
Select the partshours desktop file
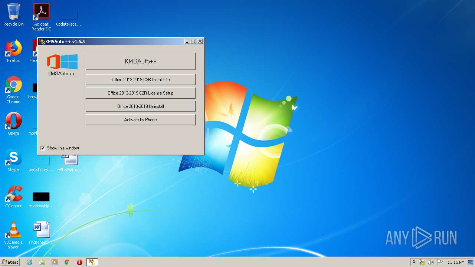[x=41, y=163]
